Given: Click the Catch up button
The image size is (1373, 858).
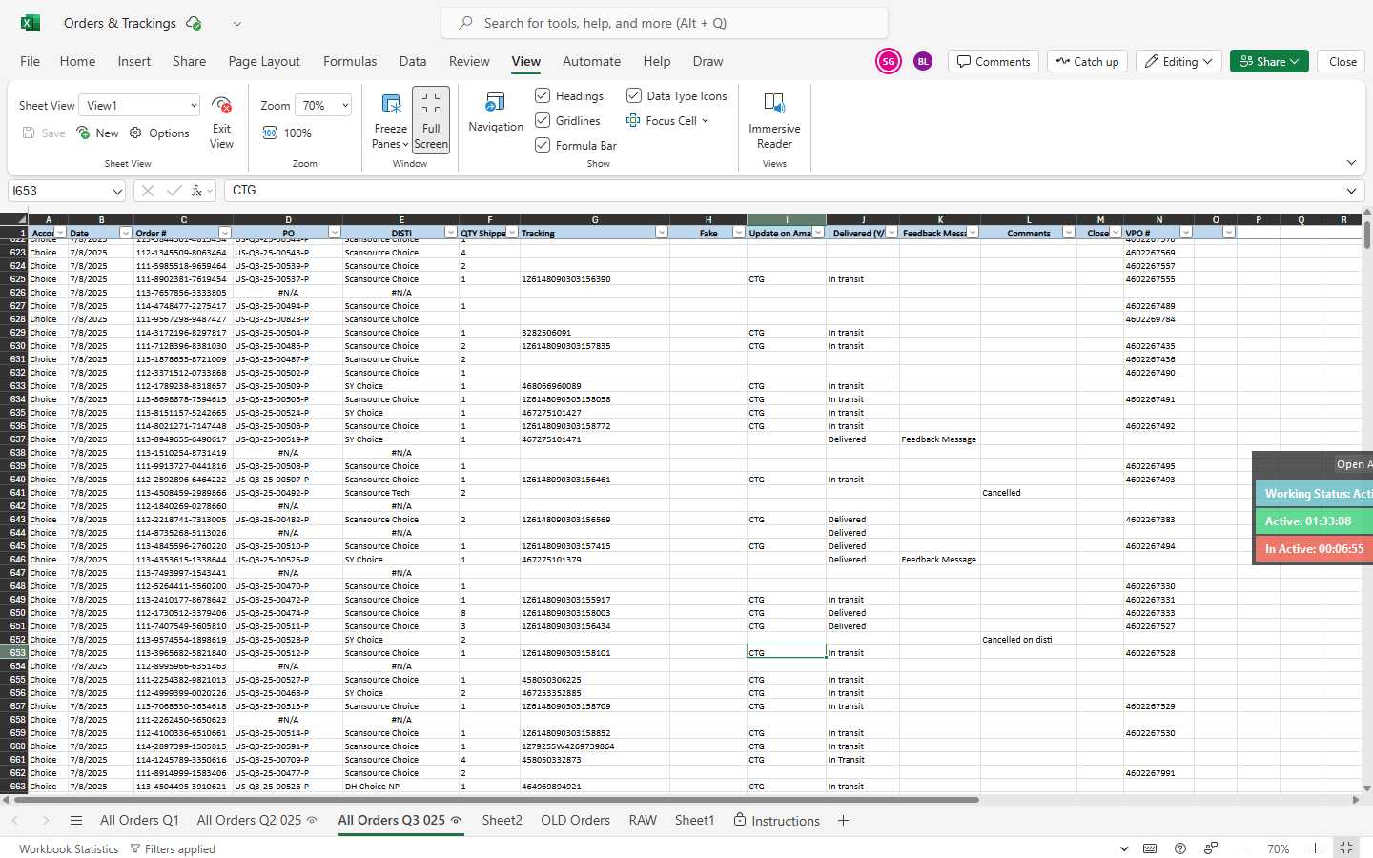Looking at the screenshot, I should tap(1087, 61).
